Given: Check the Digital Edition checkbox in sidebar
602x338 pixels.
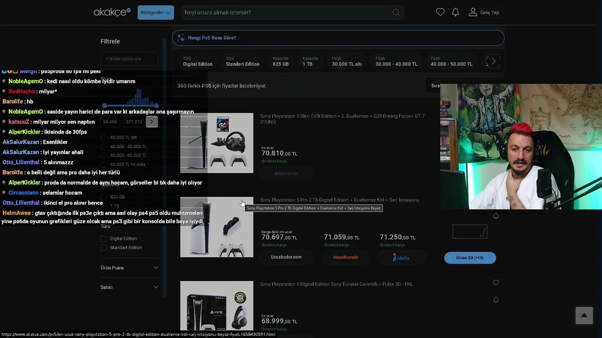Looking at the screenshot, I should pyautogui.click(x=104, y=239).
